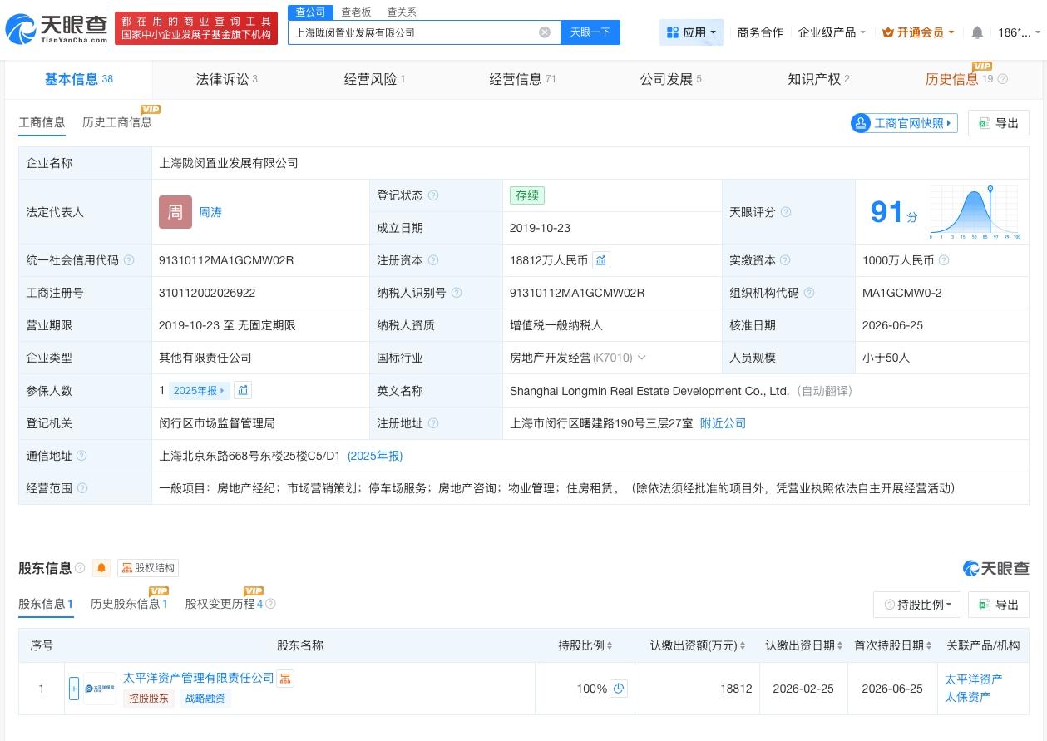Click the orange bell monitor icon
Screen dimensions: 1047x741
coord(101,568)
